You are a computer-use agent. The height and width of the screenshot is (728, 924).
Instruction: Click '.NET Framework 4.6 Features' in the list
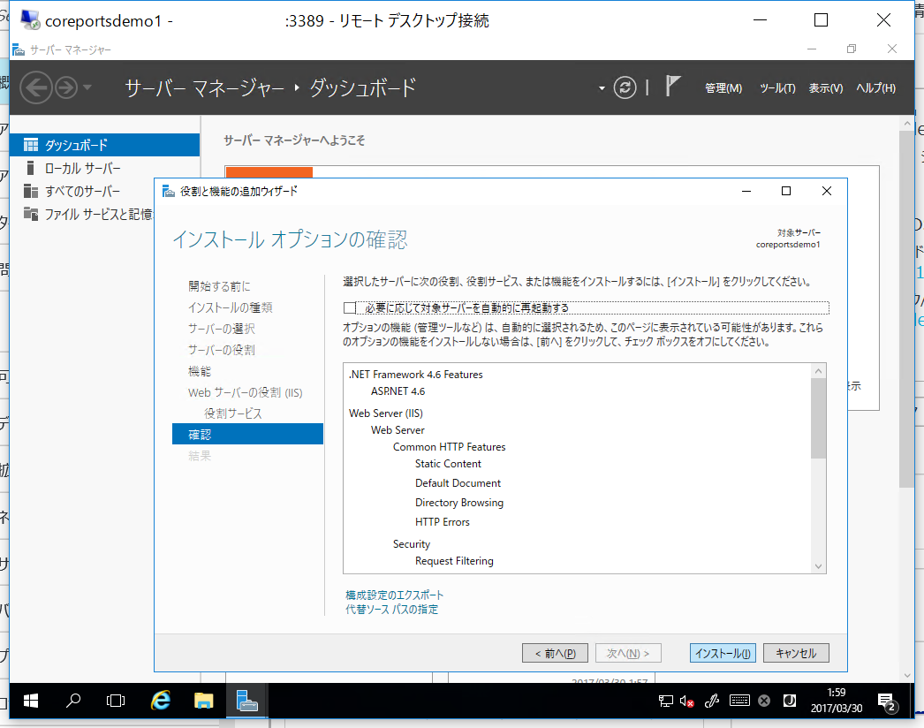pos(415,375)
